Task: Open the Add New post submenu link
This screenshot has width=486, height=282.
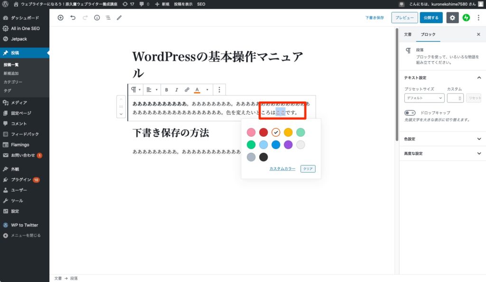Action: pos(11,74)
